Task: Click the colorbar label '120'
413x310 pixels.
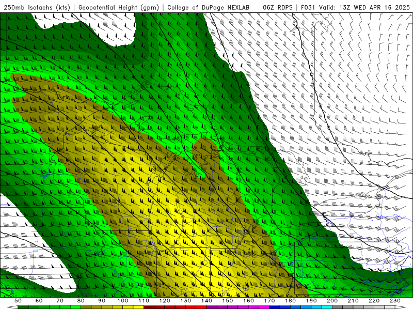Action: (165, 301)
